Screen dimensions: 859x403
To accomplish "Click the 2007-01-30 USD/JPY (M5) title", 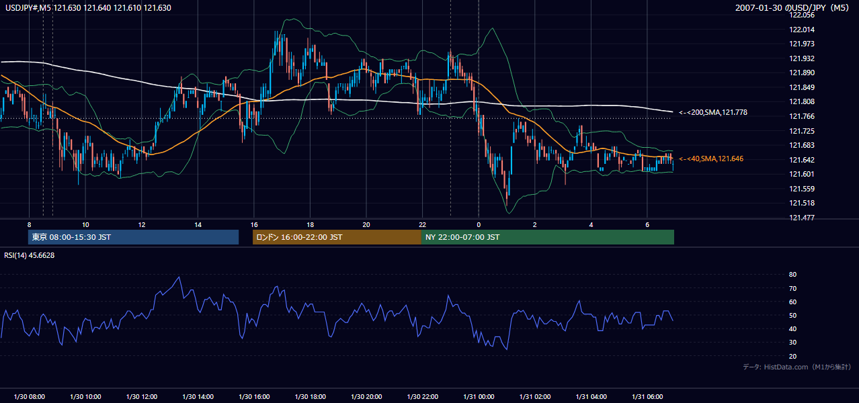I will [x=793, y=7].
